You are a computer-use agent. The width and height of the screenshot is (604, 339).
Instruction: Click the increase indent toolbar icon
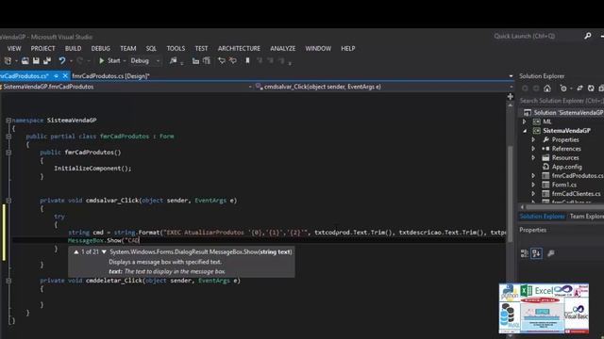(x=207, y=60)
